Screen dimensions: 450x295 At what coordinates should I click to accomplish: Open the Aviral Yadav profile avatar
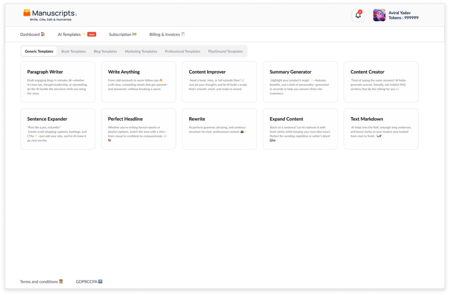379,15
